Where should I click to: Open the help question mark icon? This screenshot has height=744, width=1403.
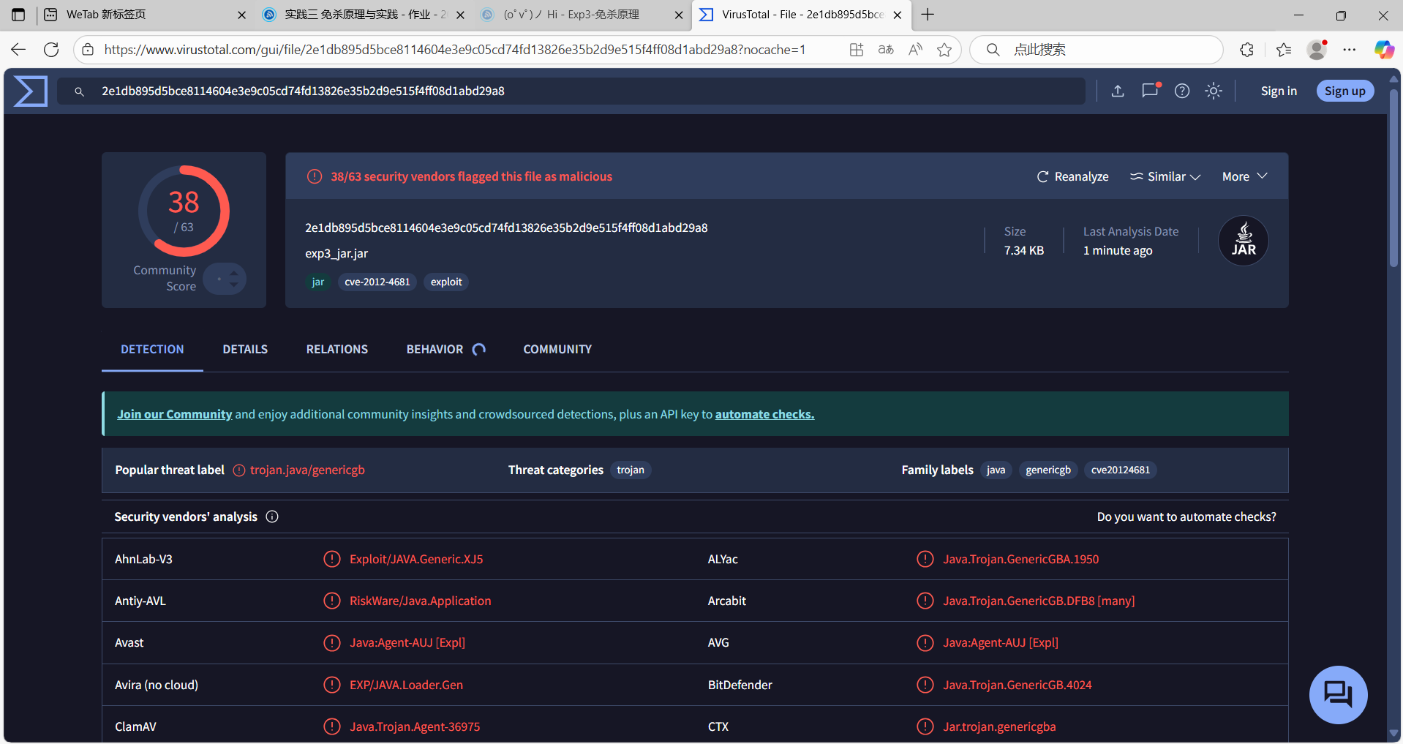pos(1182,91)
